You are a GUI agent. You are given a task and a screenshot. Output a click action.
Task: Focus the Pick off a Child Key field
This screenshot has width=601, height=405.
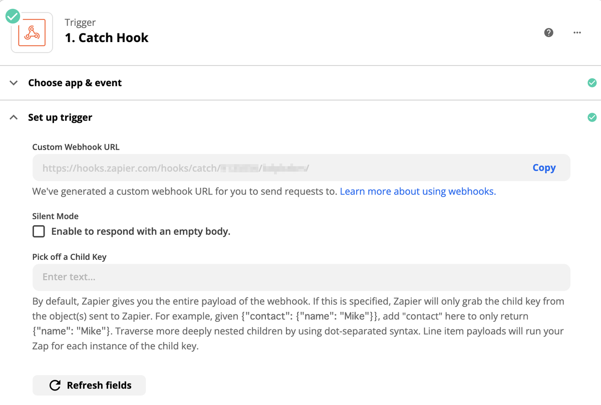point(301,277)
